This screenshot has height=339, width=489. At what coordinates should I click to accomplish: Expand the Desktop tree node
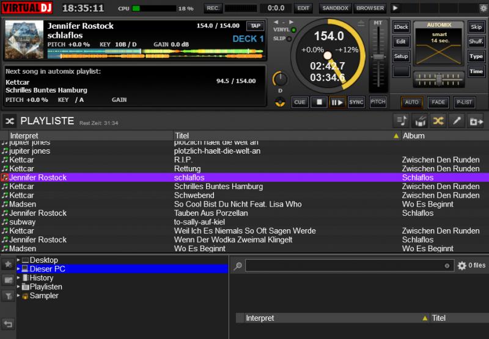point(18,260)
